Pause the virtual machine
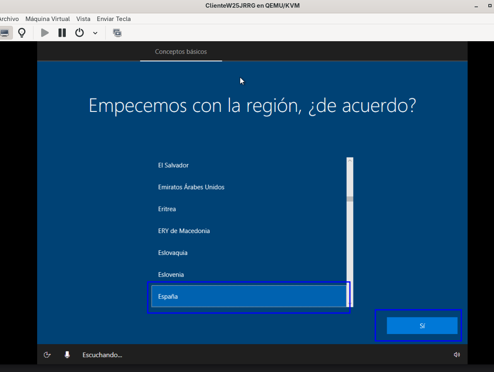 (62, 33)
